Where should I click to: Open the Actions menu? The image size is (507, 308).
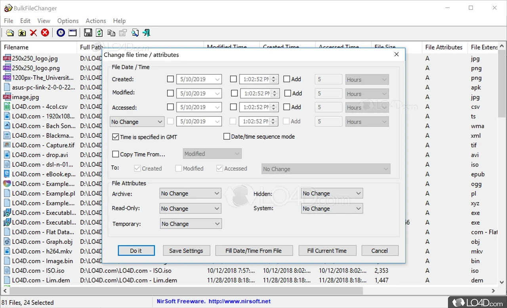coord(96,21)
